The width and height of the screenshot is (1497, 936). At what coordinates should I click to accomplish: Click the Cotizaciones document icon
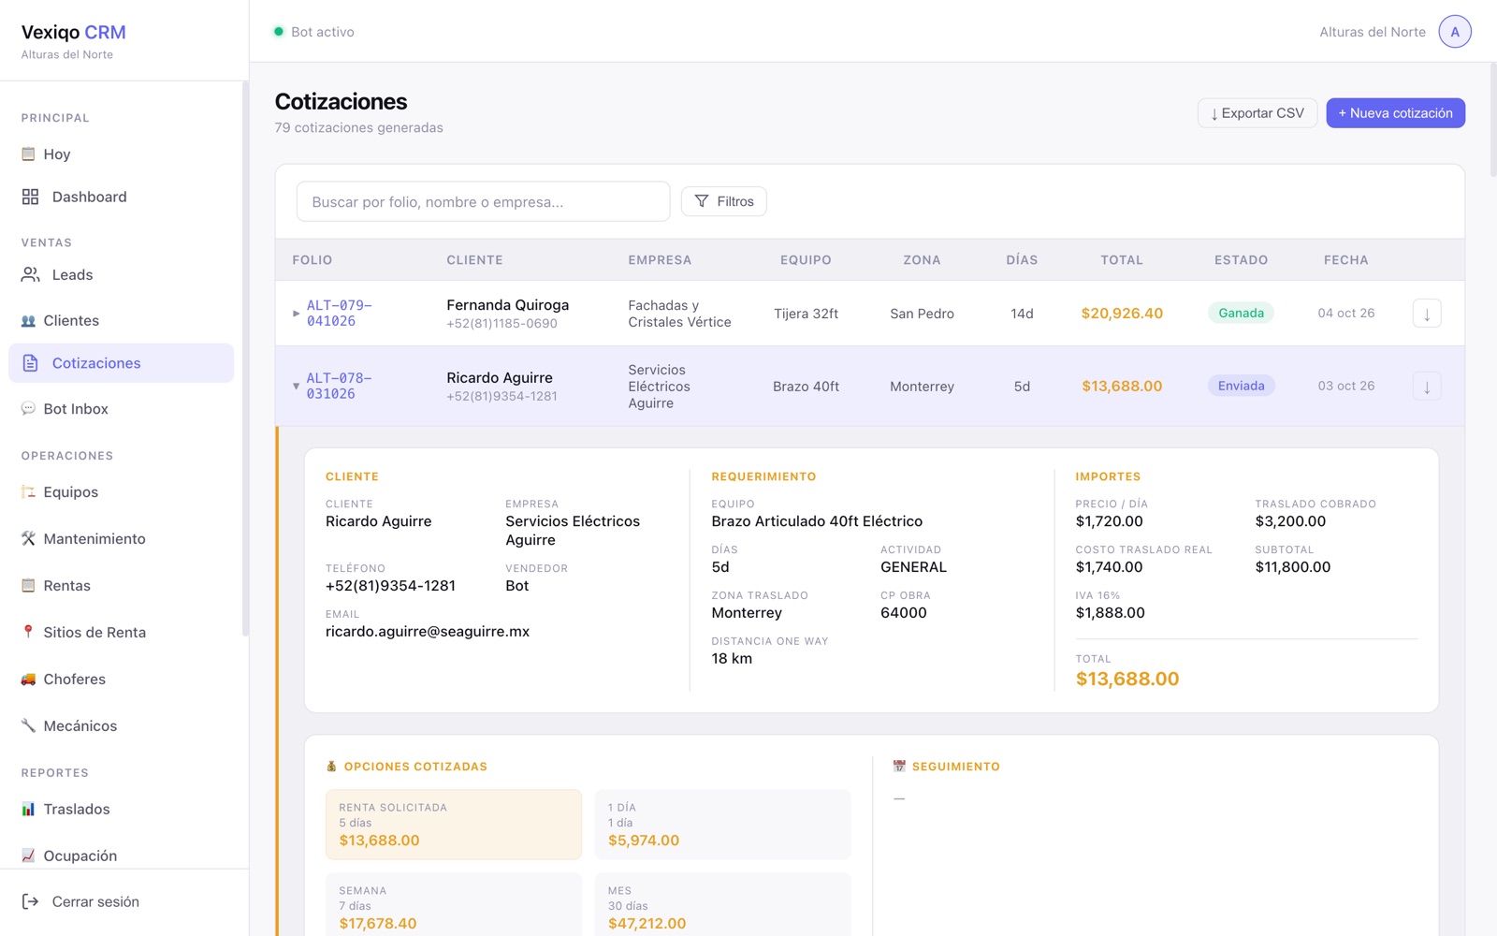30,363
